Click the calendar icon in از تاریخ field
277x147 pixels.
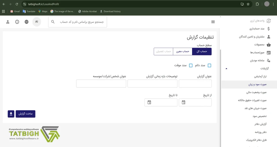(184, 102)
